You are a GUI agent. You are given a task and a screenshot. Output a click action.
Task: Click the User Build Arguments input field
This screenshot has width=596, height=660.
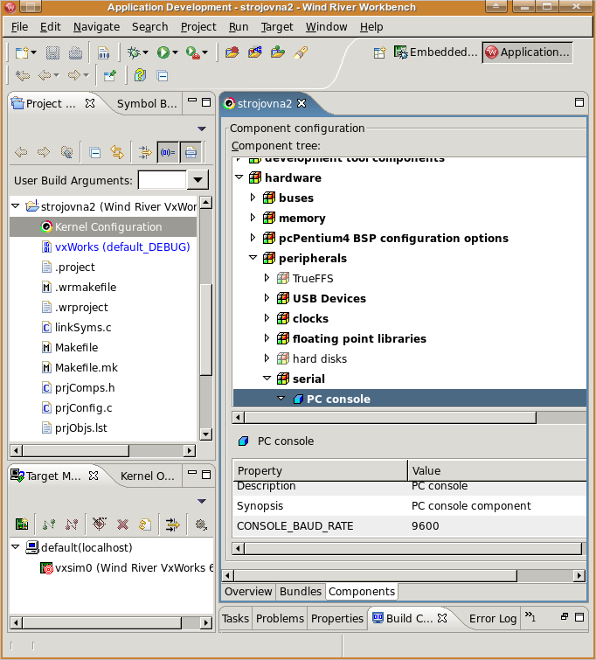[x=162, y=180]
